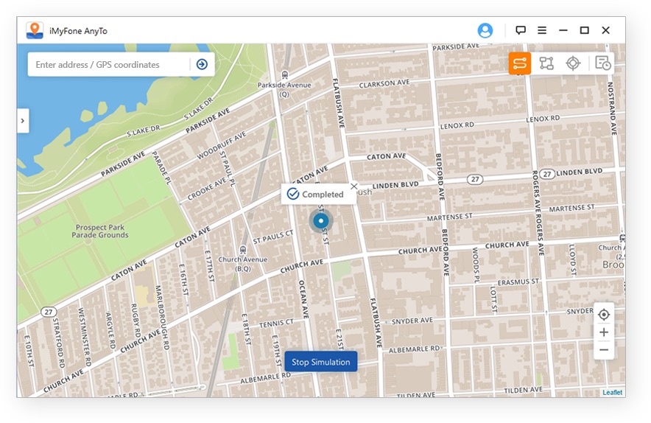
Task: Click the MARTENSE ST label near Bedford Ave
Action: (x=450, y=217)
